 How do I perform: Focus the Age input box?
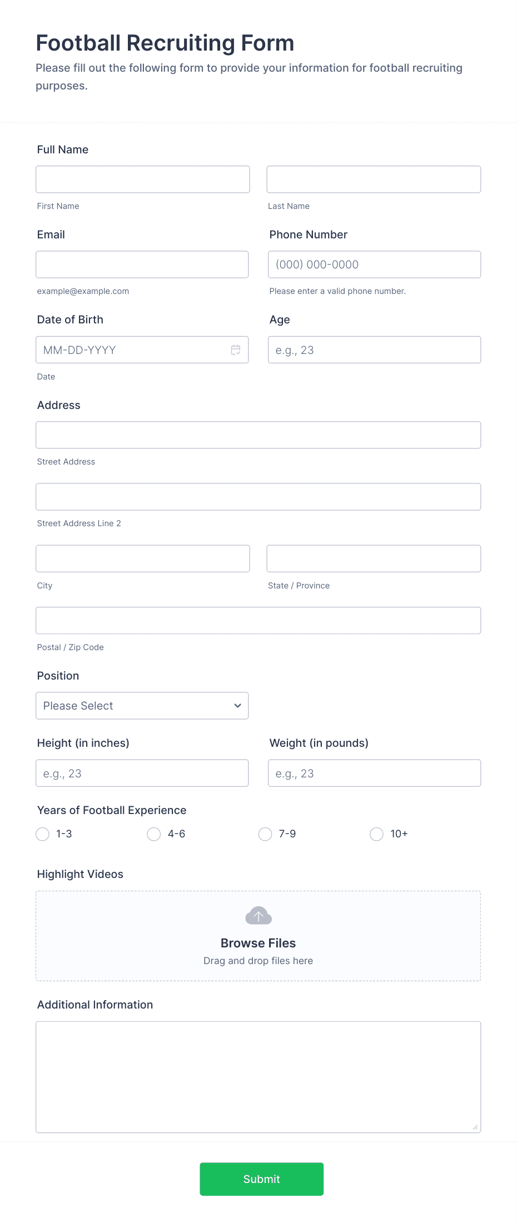pos(374,350)
